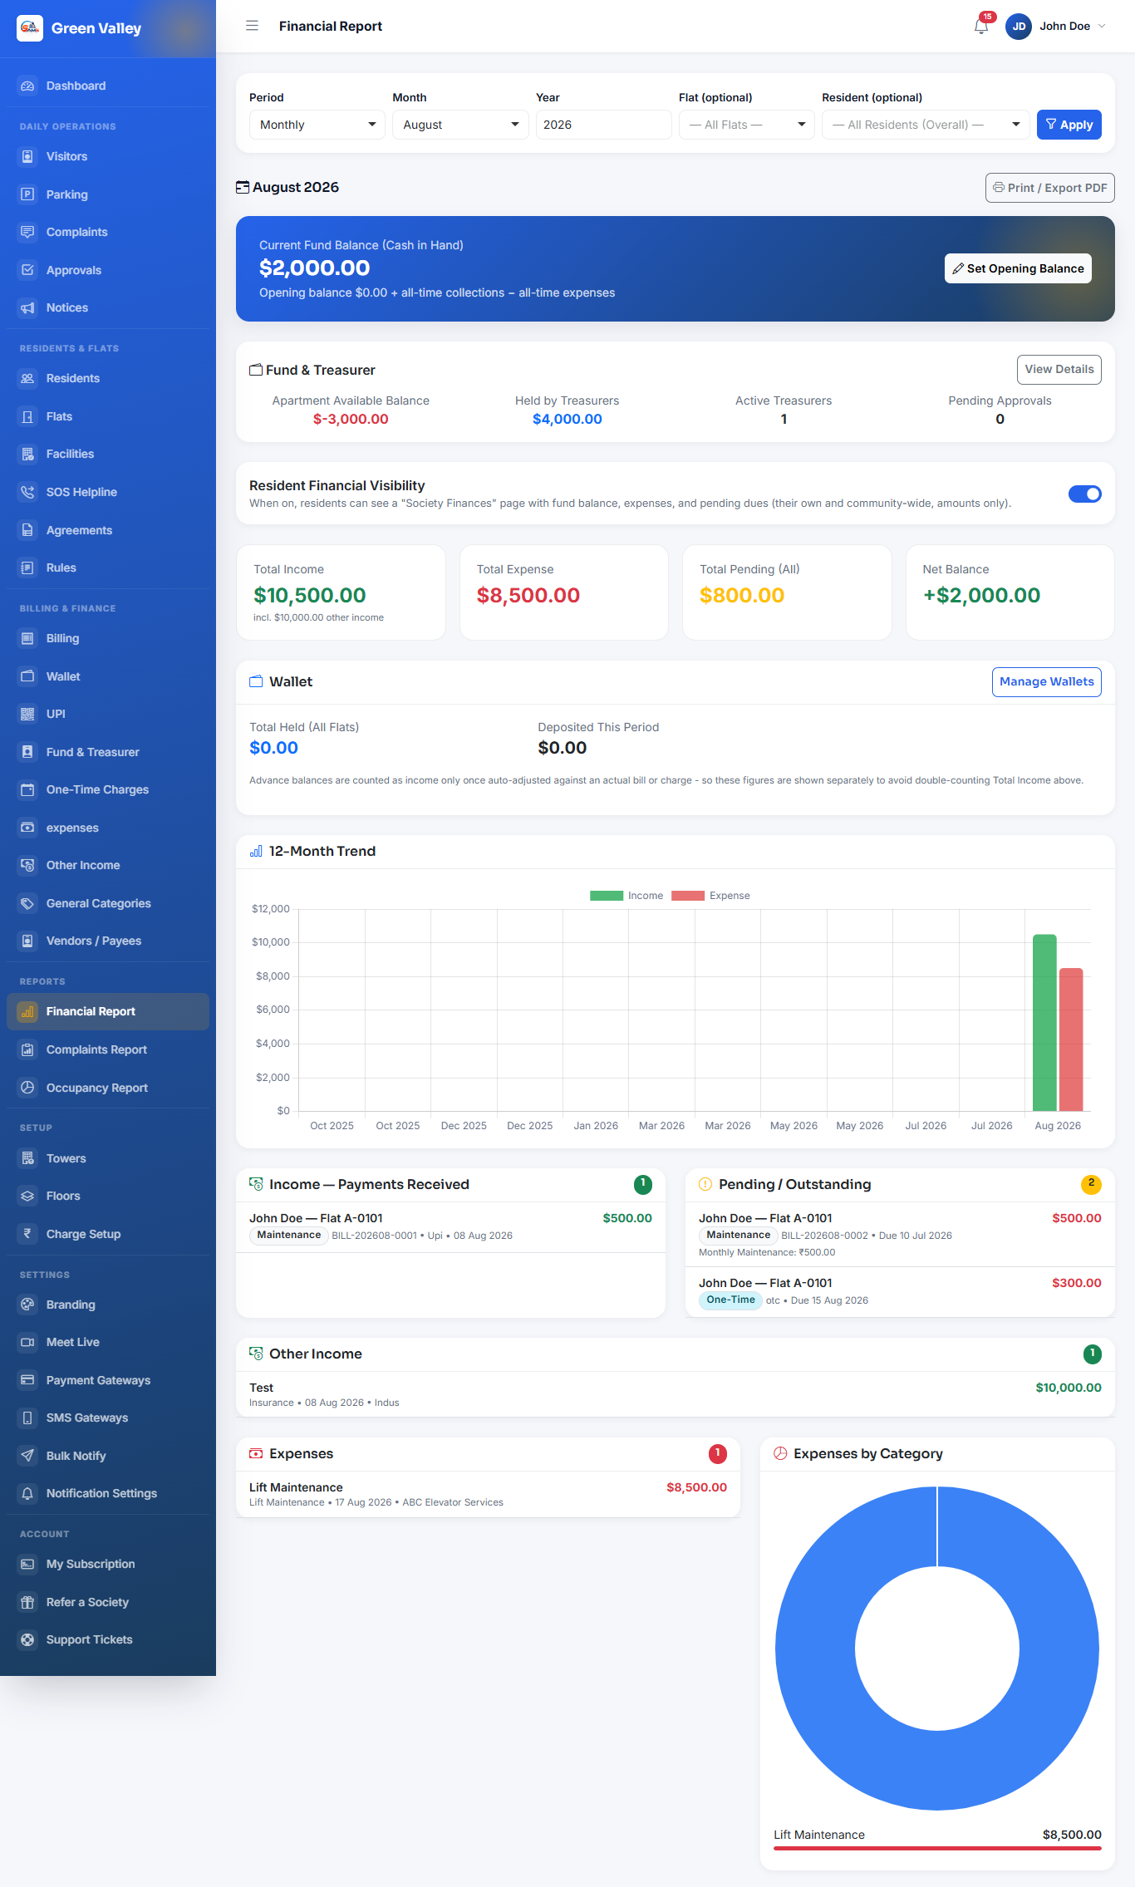Screen dimensions: 1135x1887
Task: Click the $10,000.00 other income amount
Action: tap(1068, 1388)
